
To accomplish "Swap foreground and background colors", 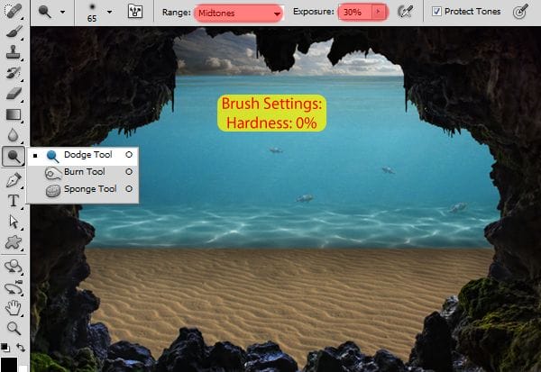I will click(21, 347).
